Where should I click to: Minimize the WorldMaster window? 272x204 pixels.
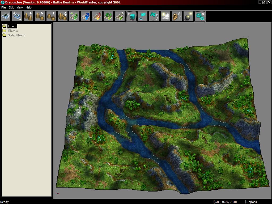pyautogui.click(x=260, y=2)
